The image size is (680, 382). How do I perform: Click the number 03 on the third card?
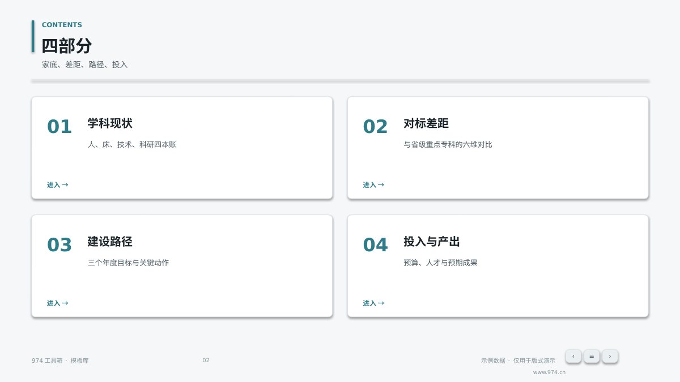(59, 245)
